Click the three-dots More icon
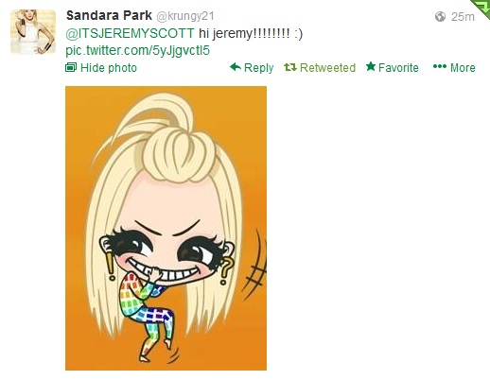Screen dimensions: 490x380 pyautogui.click(x=440, y=66)
